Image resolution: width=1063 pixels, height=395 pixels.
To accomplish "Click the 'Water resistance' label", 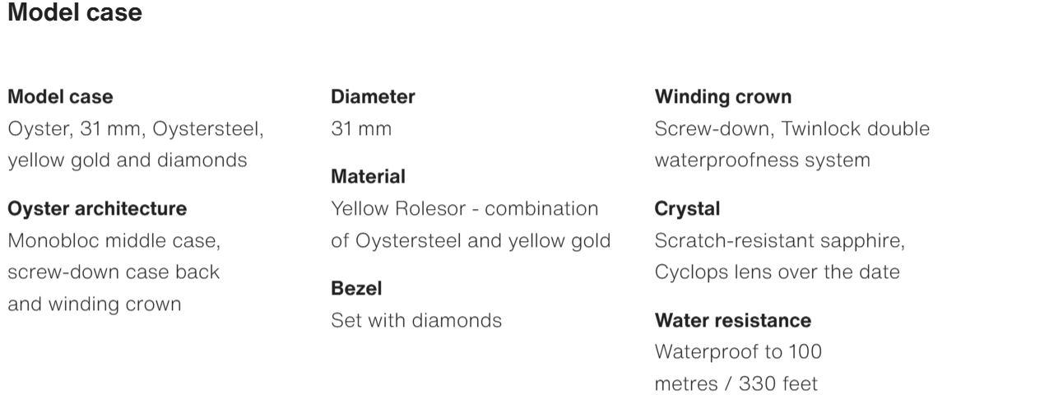I will pos(732,320).
